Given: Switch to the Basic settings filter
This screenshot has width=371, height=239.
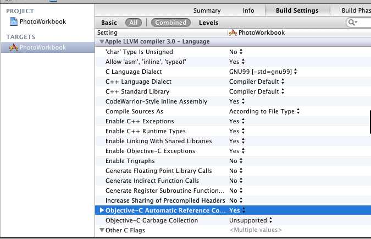Looking at the screenshot, I should tap(109, 23).
